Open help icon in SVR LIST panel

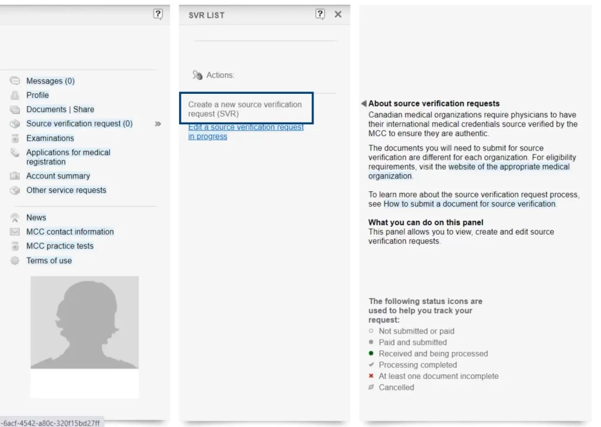pyautogui.click(x=320, y=14)
